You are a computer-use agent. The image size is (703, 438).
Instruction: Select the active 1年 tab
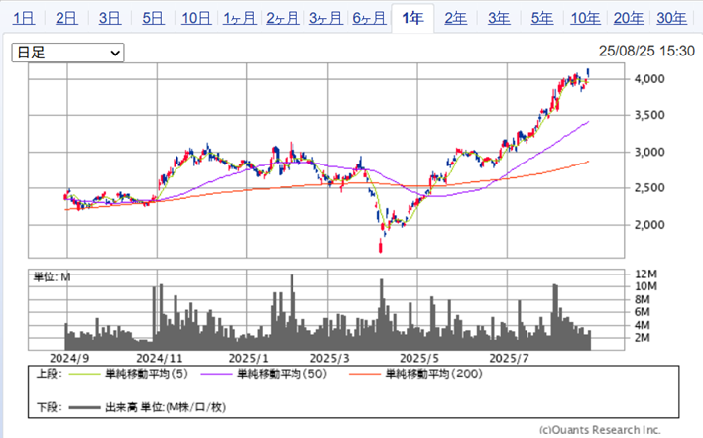pyautogui.click(x=412, y=18)
